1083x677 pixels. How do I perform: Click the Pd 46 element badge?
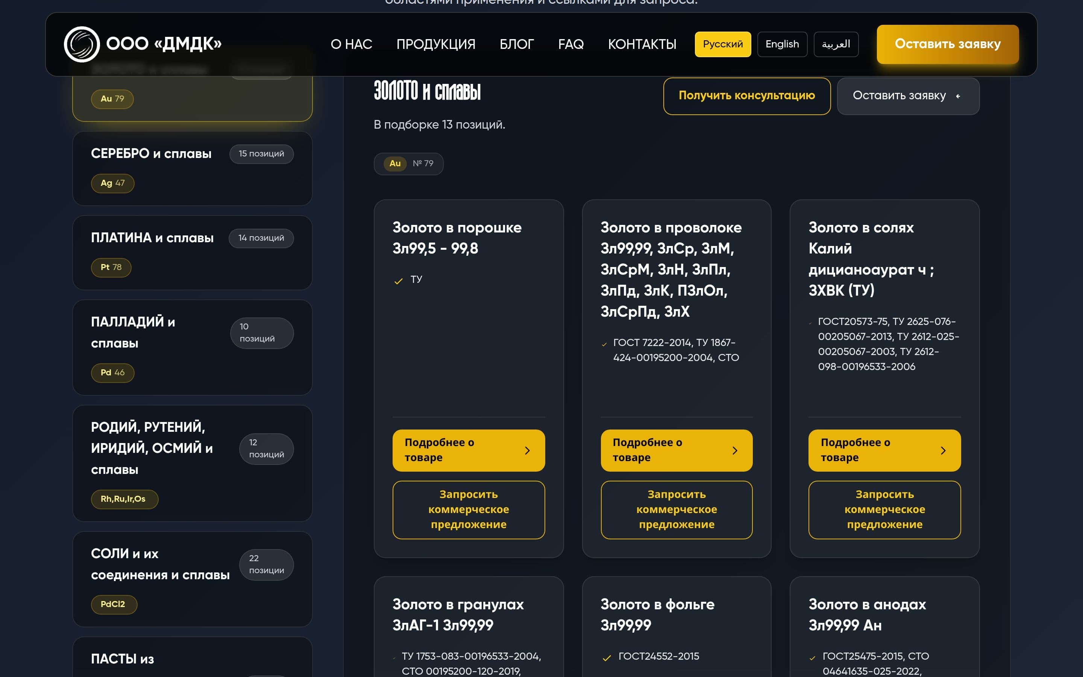pos(112,372)
